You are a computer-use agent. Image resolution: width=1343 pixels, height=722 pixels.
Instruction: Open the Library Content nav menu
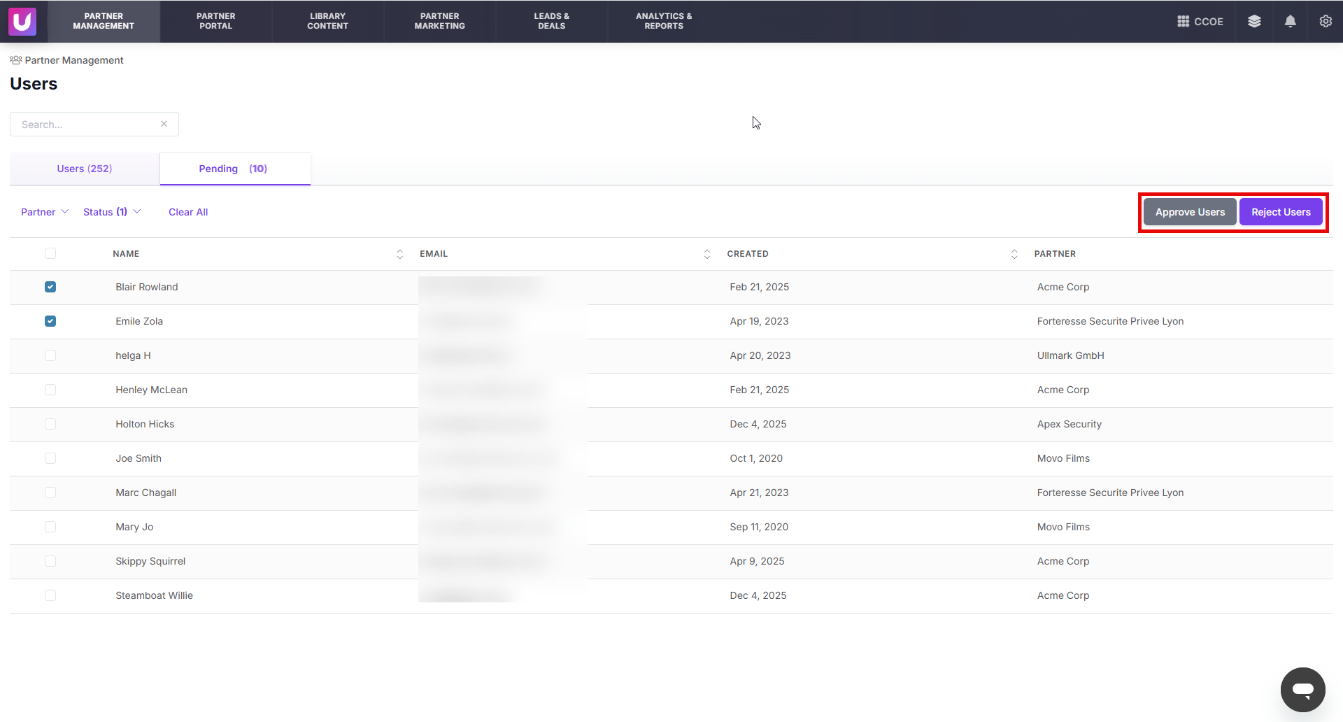327,21
